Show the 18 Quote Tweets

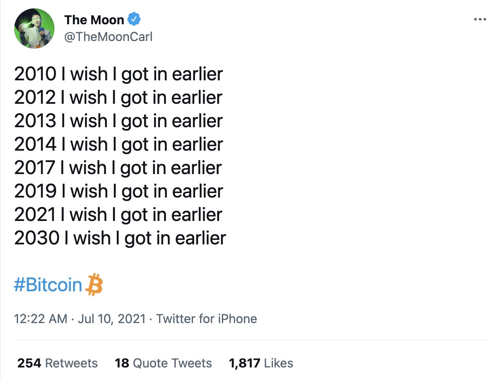point(163,363)
